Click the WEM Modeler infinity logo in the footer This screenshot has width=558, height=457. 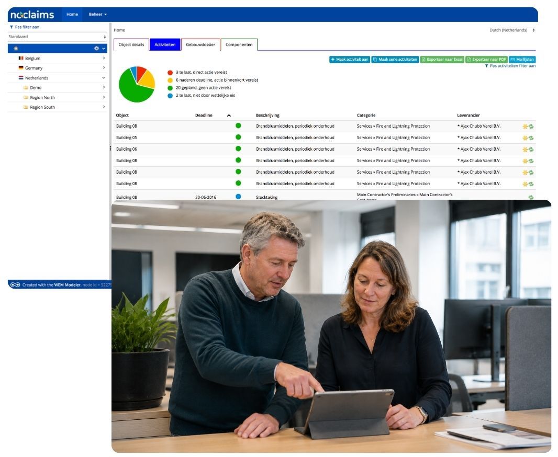[x=15, y=284]
